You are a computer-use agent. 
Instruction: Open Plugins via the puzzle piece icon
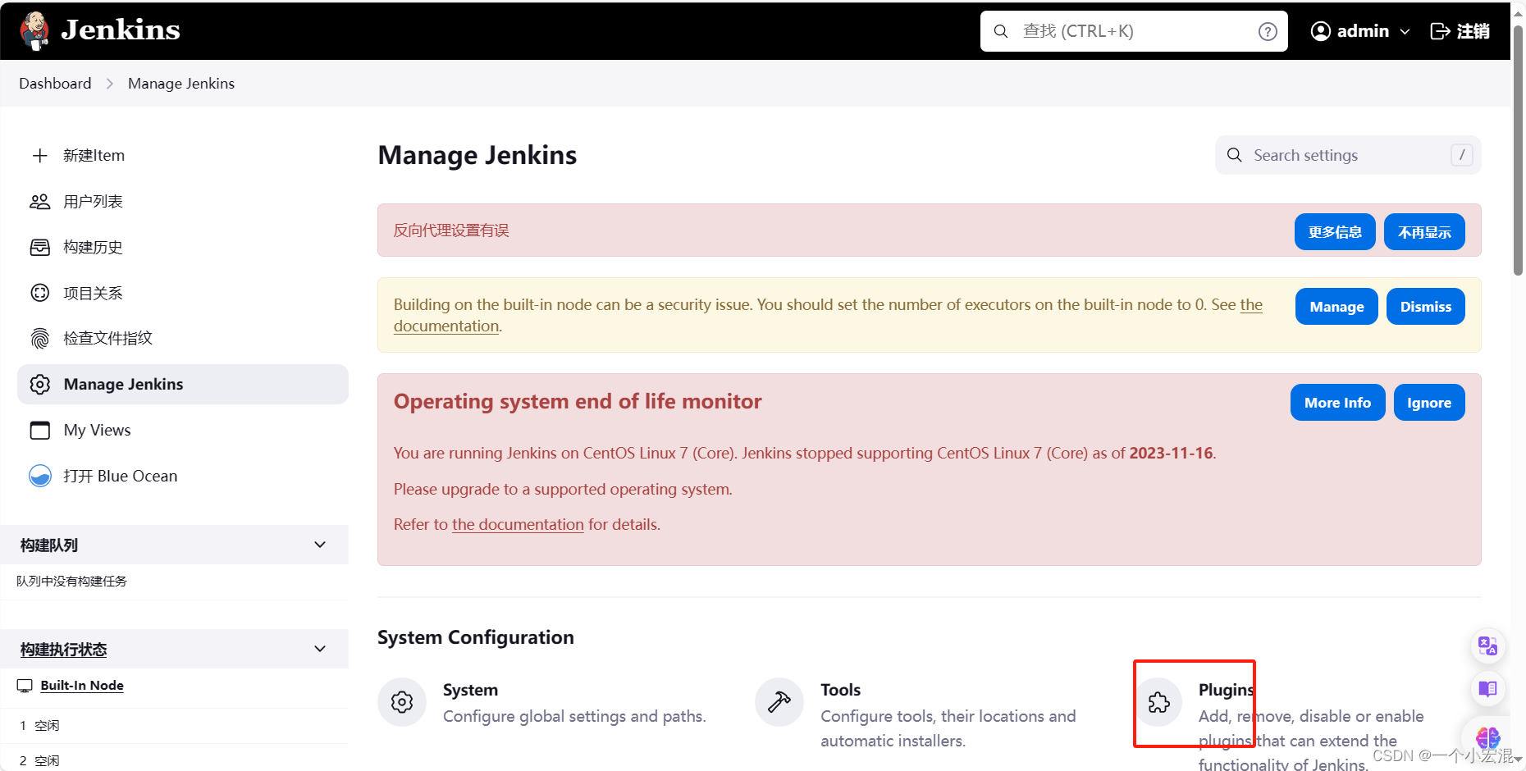tap(1158, 702)
